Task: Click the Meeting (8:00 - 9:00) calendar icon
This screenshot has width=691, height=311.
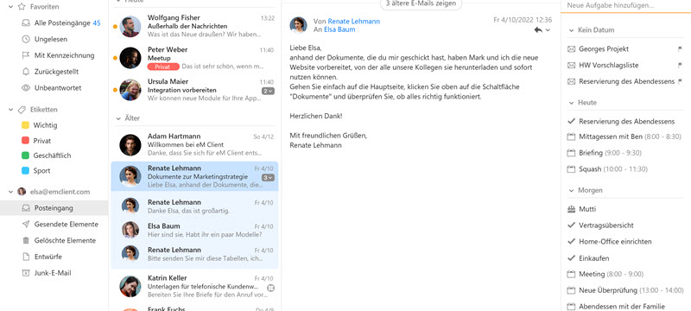Action: (x=572, y=274)
